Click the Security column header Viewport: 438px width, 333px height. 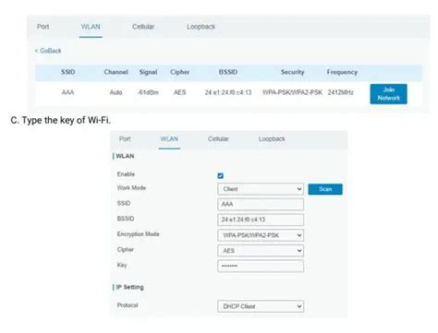[x=292, y=72]
